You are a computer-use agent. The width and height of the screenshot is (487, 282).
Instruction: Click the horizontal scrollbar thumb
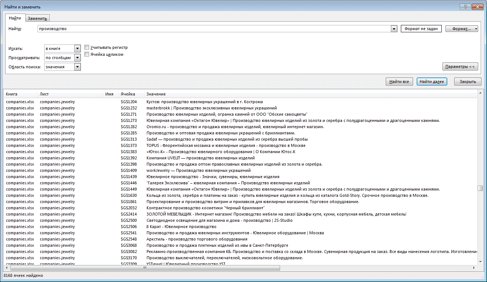(x=145, y=268)
